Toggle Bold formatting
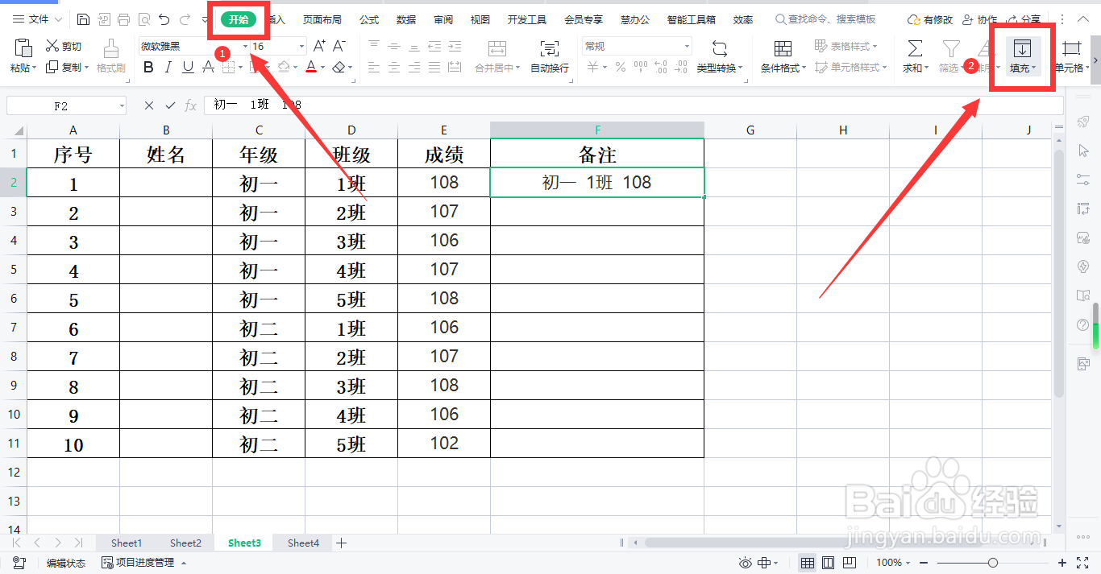 (148, 68)
